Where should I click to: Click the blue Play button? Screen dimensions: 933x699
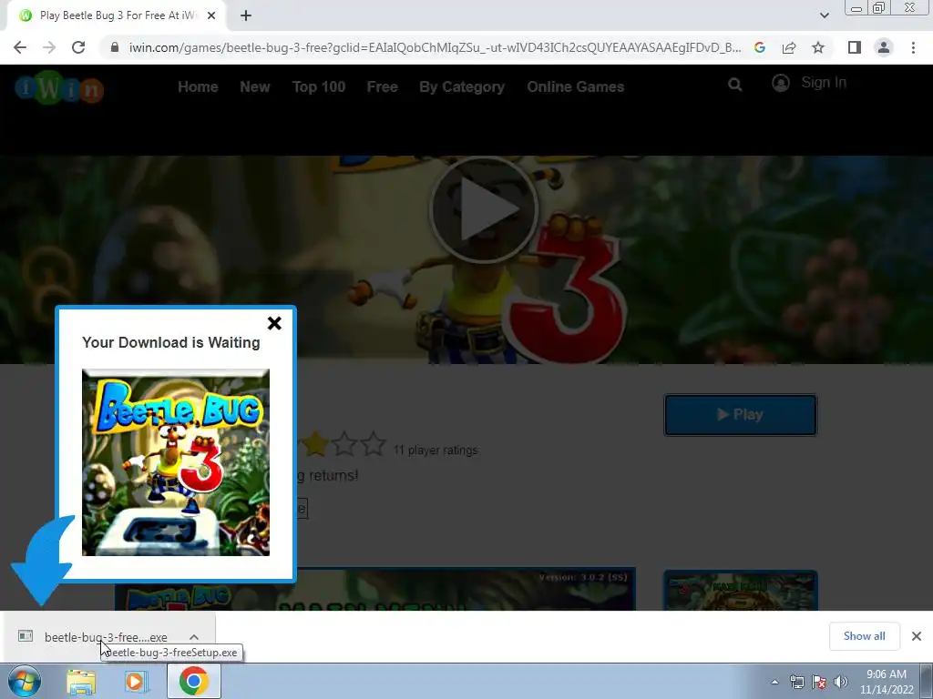[740, 415]
